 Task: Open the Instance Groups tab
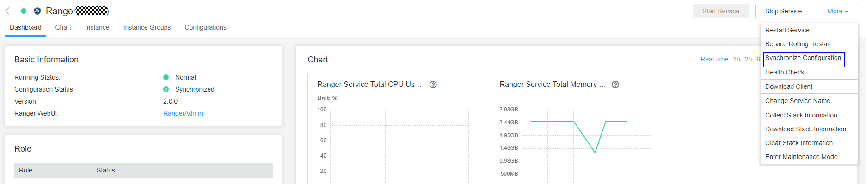tap(147, 27)
